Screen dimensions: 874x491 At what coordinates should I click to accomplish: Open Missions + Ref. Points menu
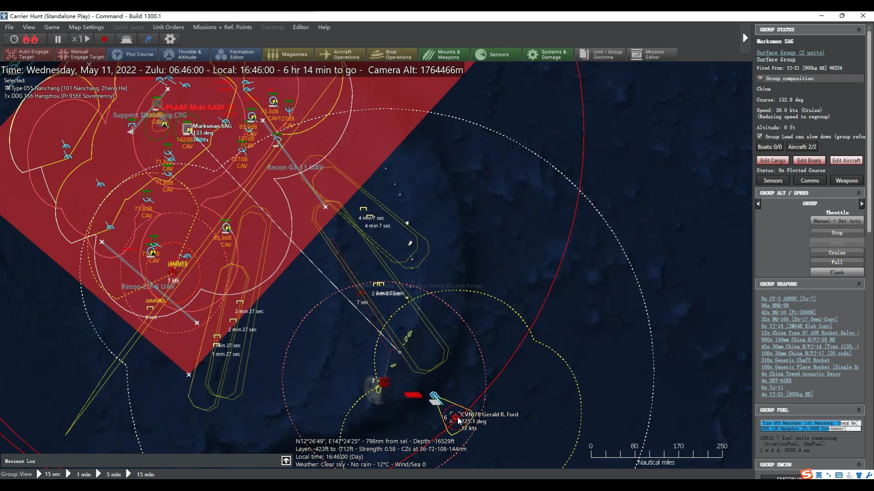click(x=222, y=27)
